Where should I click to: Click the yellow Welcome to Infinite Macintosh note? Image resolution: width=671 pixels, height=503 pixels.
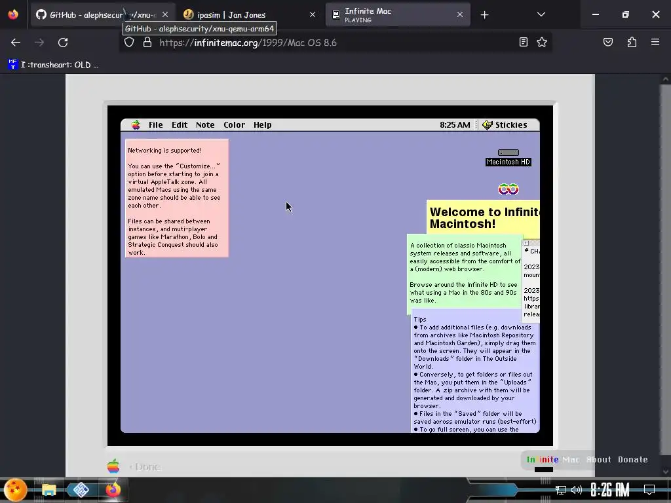pos(484,217)
